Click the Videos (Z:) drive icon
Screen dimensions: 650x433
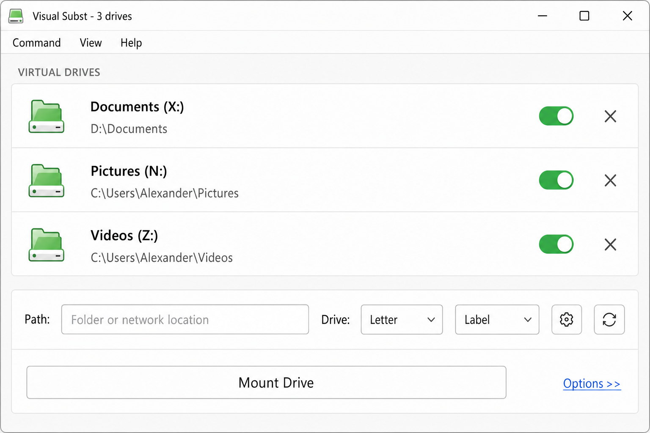click(47, 245)
